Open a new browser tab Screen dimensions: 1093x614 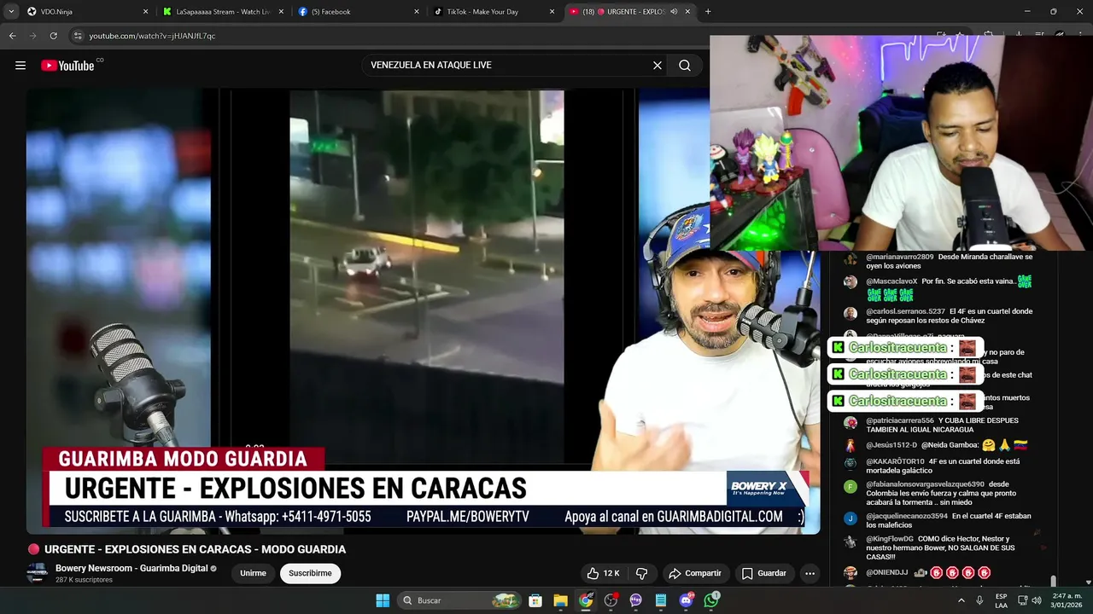pos(708,12)
